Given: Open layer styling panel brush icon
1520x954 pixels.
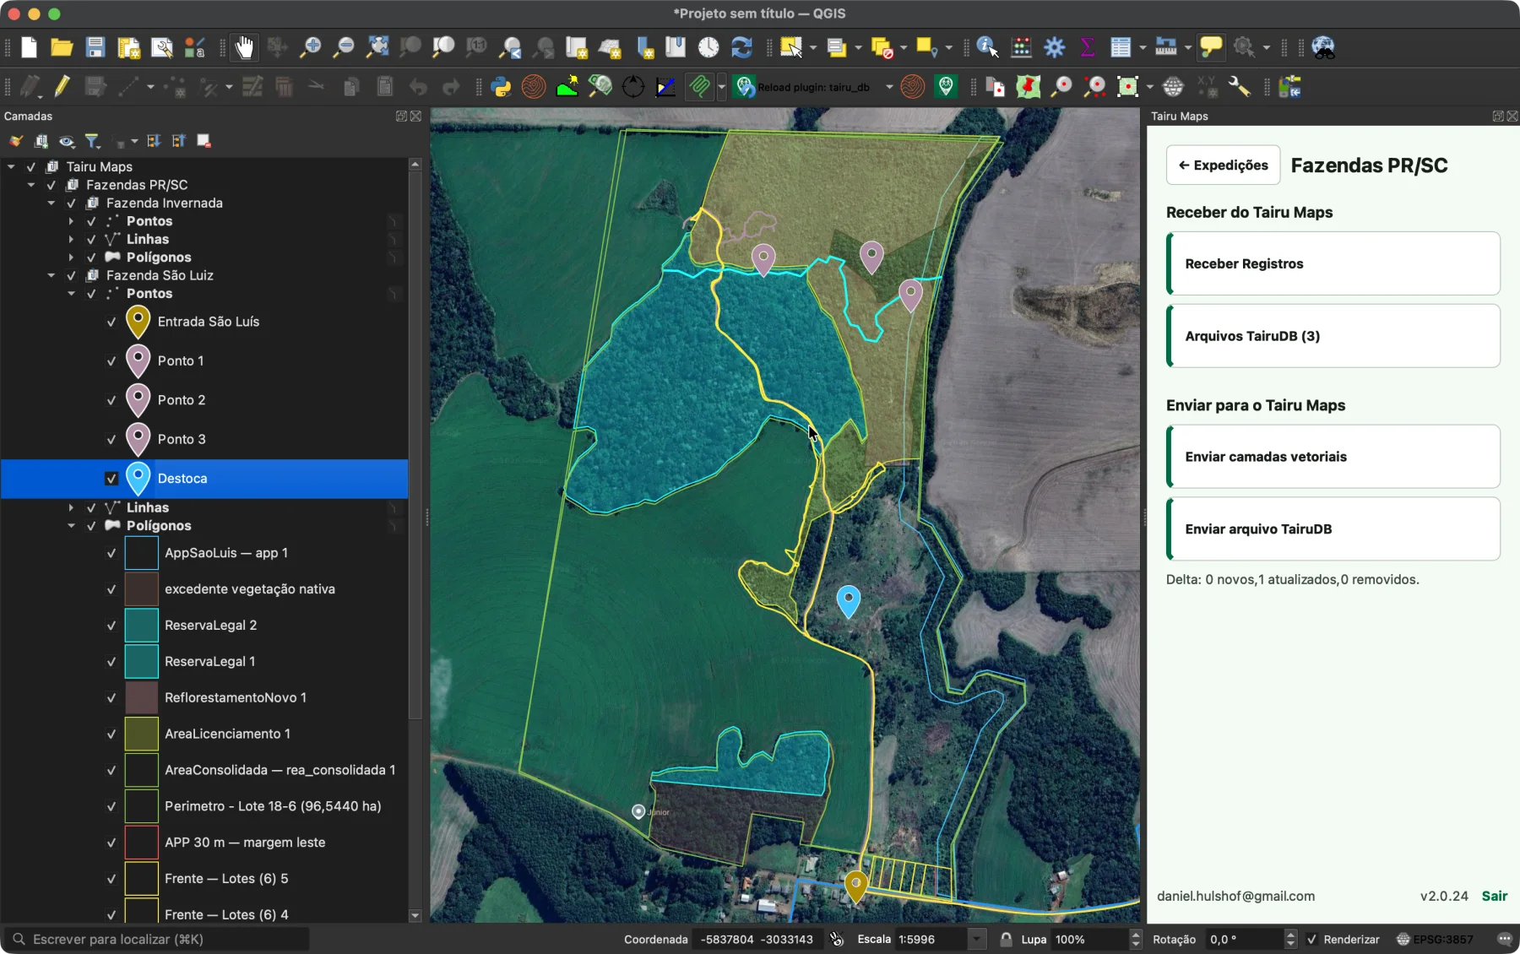Looking at the screenshot, I should coord(15,141).
